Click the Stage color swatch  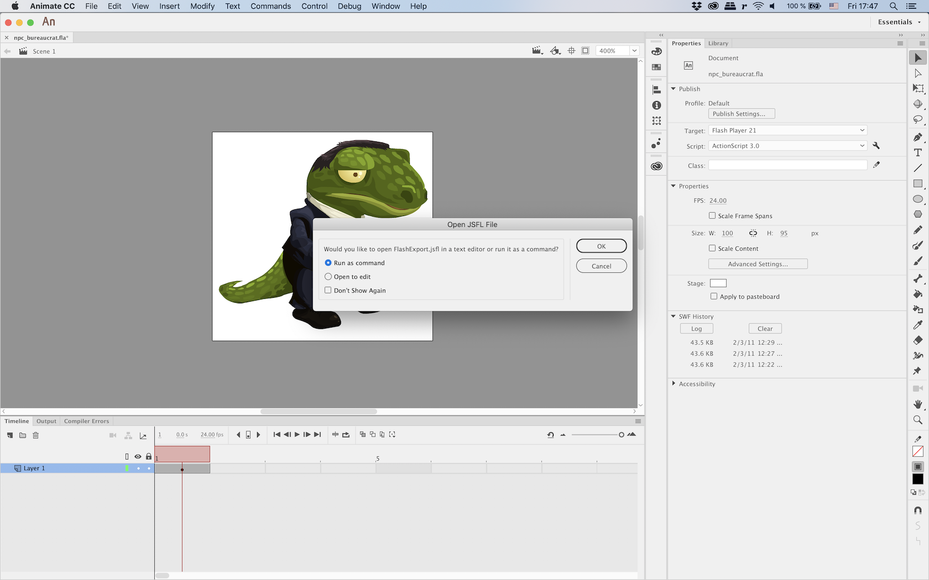tap(718, 283)
